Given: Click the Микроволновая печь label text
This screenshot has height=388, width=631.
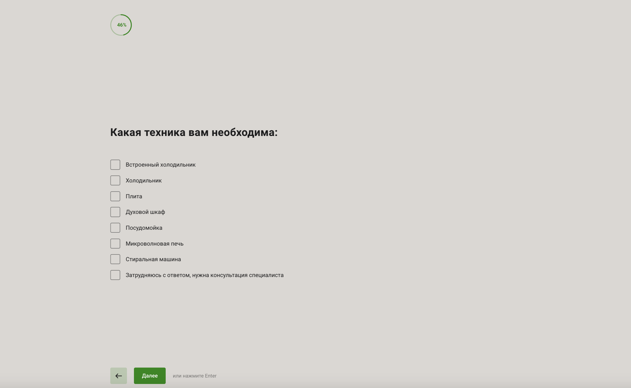Looking at the screenshot, I should click(x=154, y=244).
